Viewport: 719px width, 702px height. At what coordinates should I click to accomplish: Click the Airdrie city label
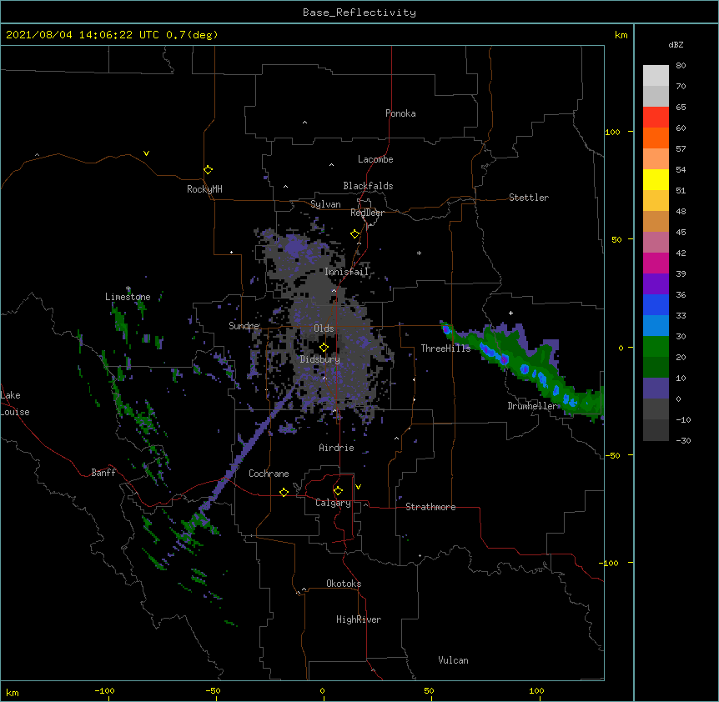pos(337,448)
